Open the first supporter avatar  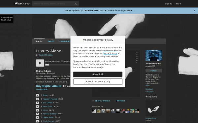(x=94, y=111)
